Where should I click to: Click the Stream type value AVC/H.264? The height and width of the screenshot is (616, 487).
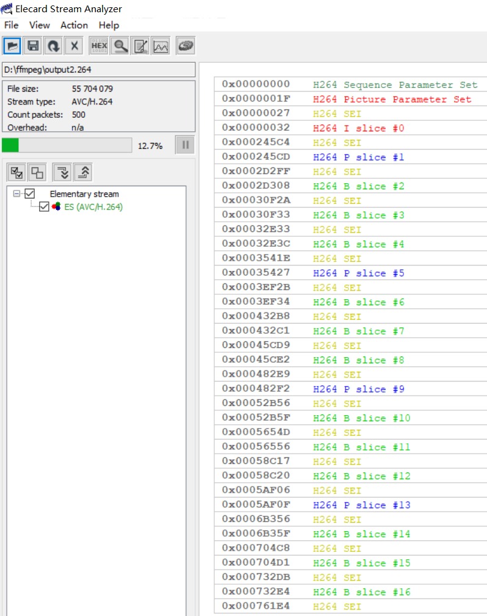(x=92, y=102)
